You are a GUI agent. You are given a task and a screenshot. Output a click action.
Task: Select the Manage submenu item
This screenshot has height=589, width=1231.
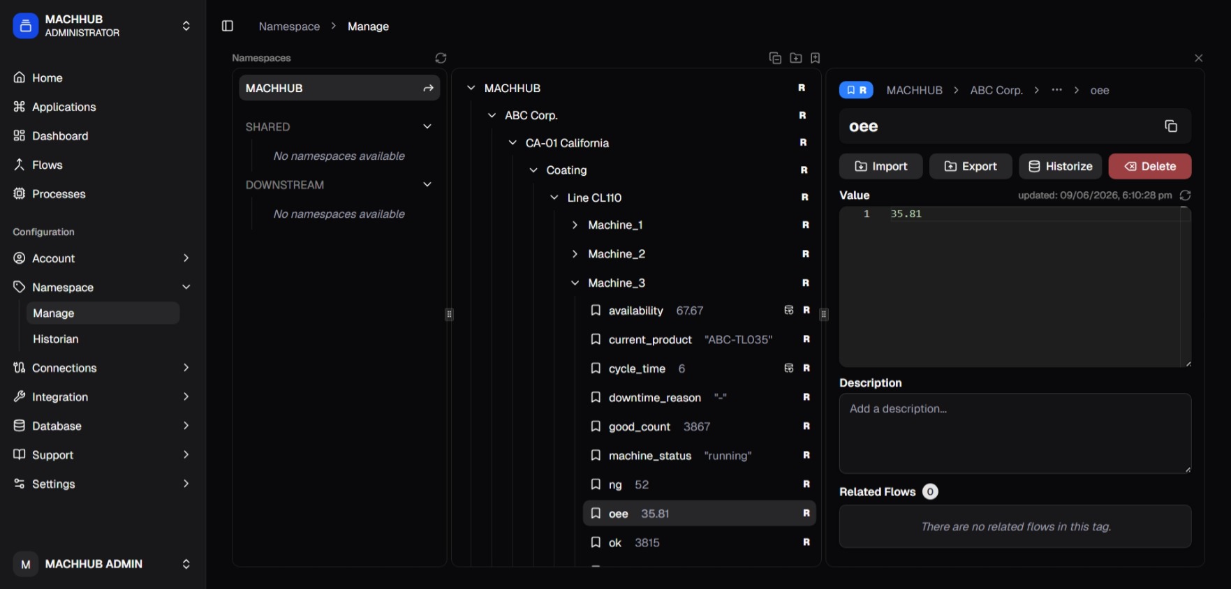103,313
